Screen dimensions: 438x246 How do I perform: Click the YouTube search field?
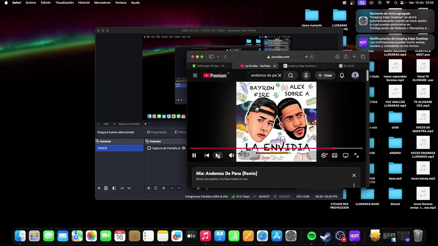click(x=263, y=76)
